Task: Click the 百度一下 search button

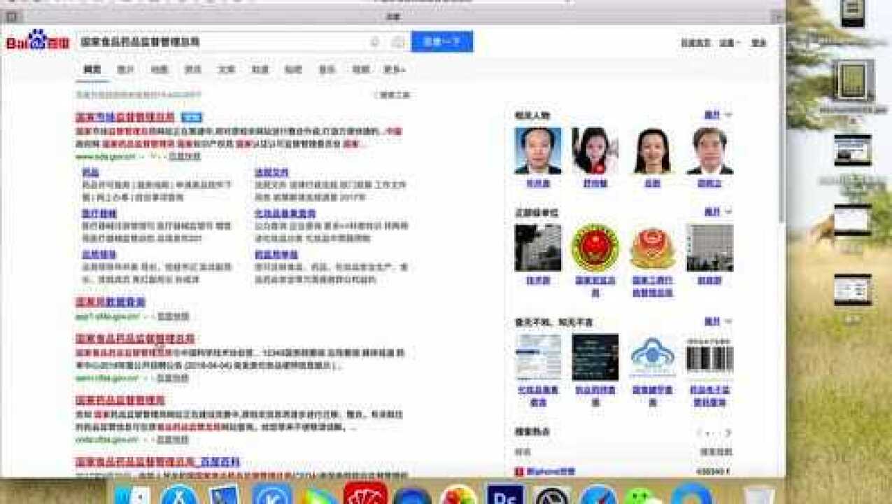Action: (x=442, y=41)
